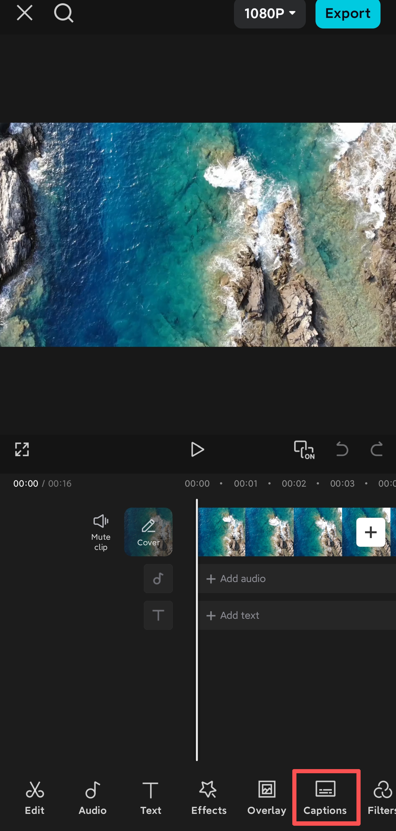
Task: Mute clip audio
Action: click(101, 532)
